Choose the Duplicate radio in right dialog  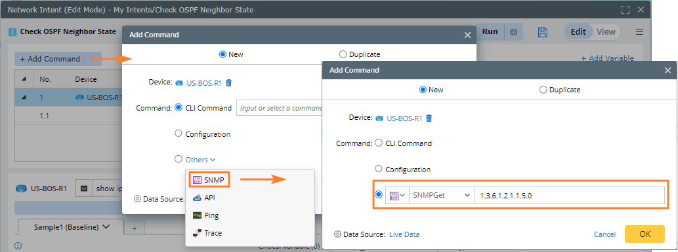pyautogui.click(x=543, y=90)
